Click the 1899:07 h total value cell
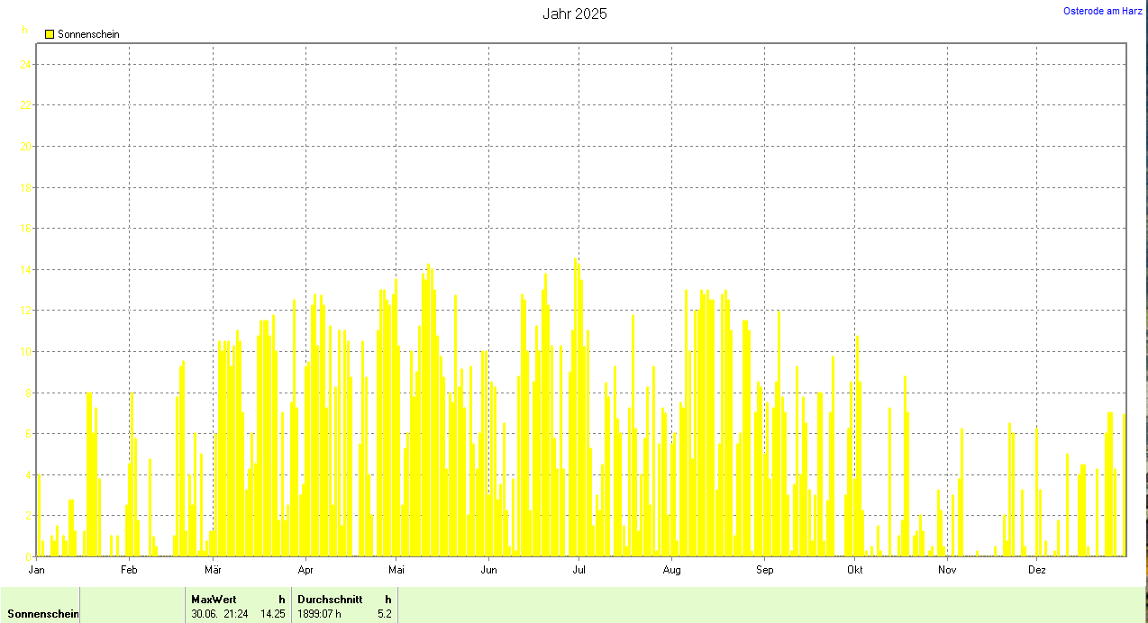 coord(319,614)
